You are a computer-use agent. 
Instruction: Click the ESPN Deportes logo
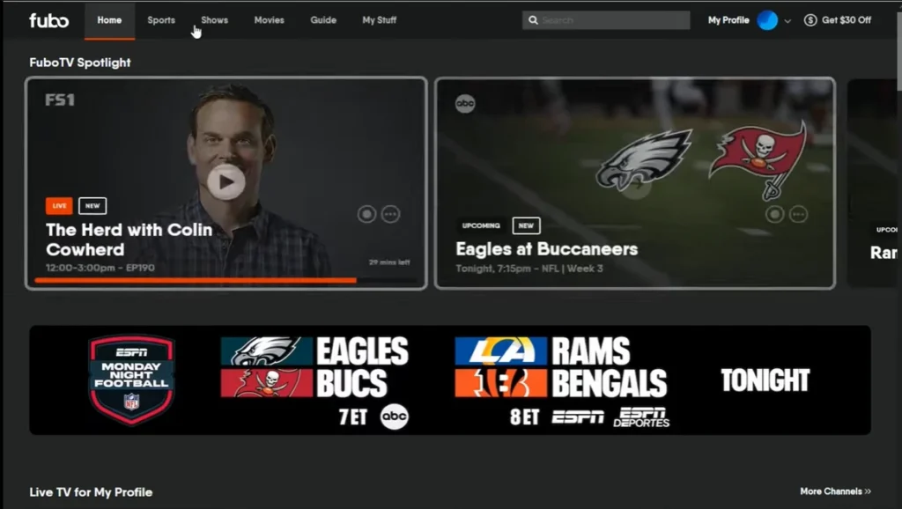[641, 417]
